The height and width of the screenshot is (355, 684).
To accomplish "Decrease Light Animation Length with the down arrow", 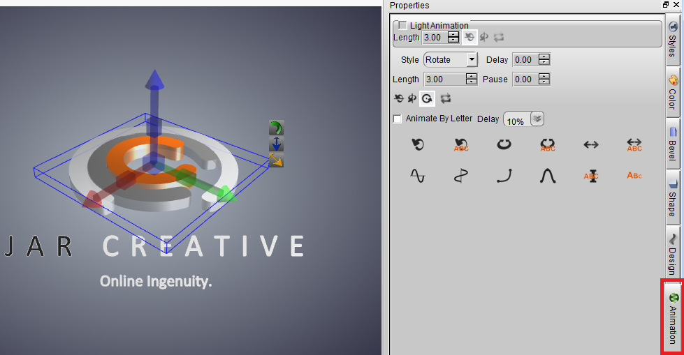I will tap(453, 40).
